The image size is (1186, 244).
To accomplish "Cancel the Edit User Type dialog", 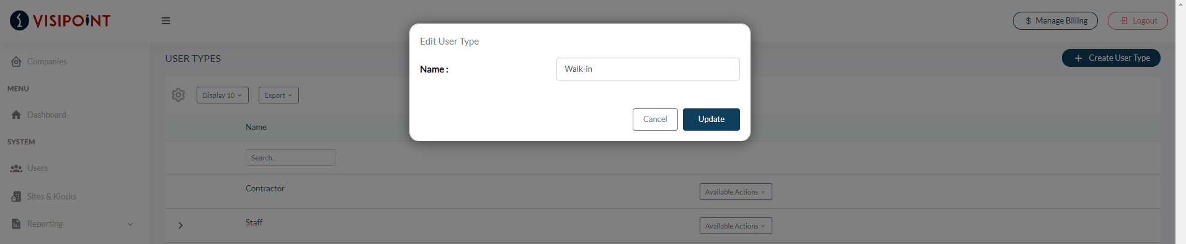I will (655, 120).
